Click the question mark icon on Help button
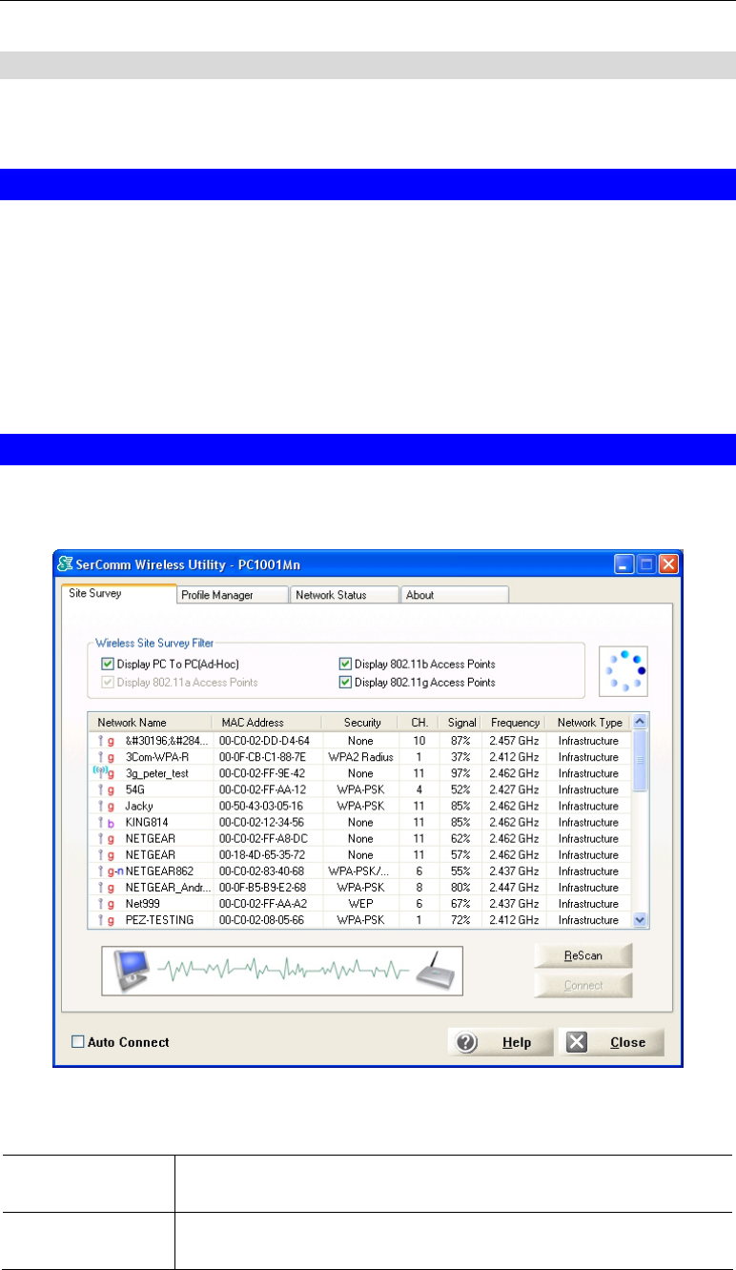This screenshot has height=1270, width=736. click(467, 1042)
